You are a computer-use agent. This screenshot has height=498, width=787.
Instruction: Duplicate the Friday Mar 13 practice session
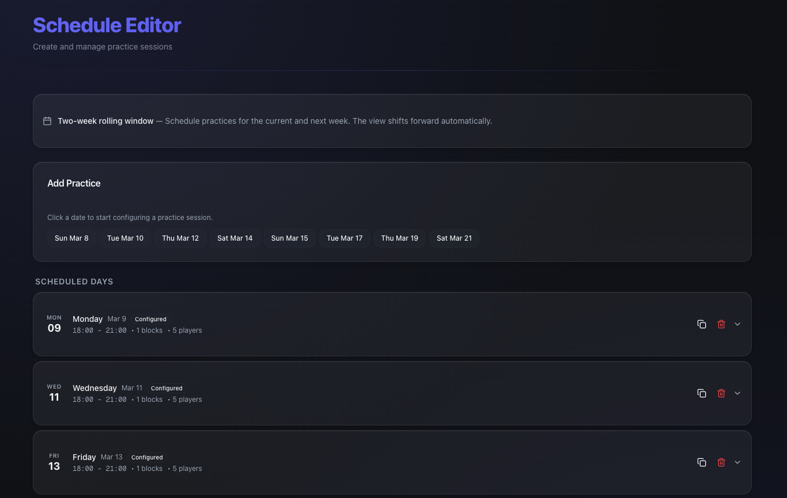702,462
